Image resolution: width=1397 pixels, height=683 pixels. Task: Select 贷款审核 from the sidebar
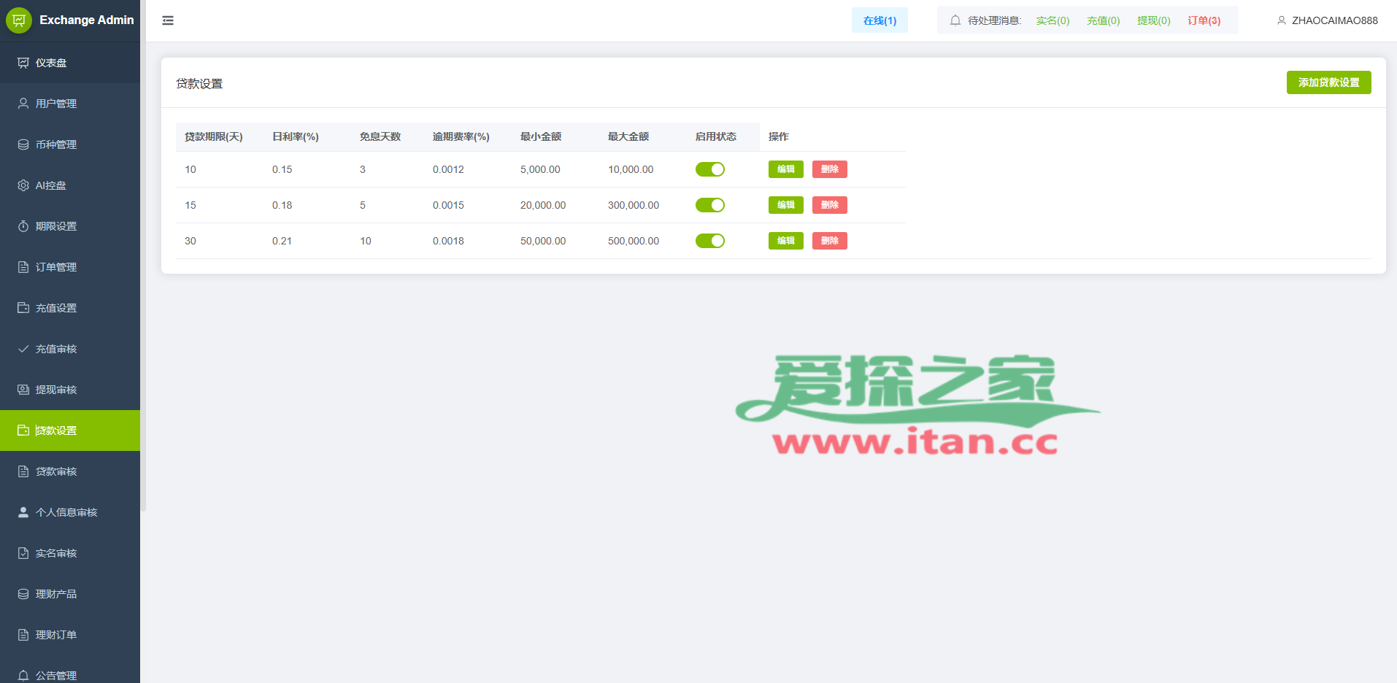coord(56,471)
